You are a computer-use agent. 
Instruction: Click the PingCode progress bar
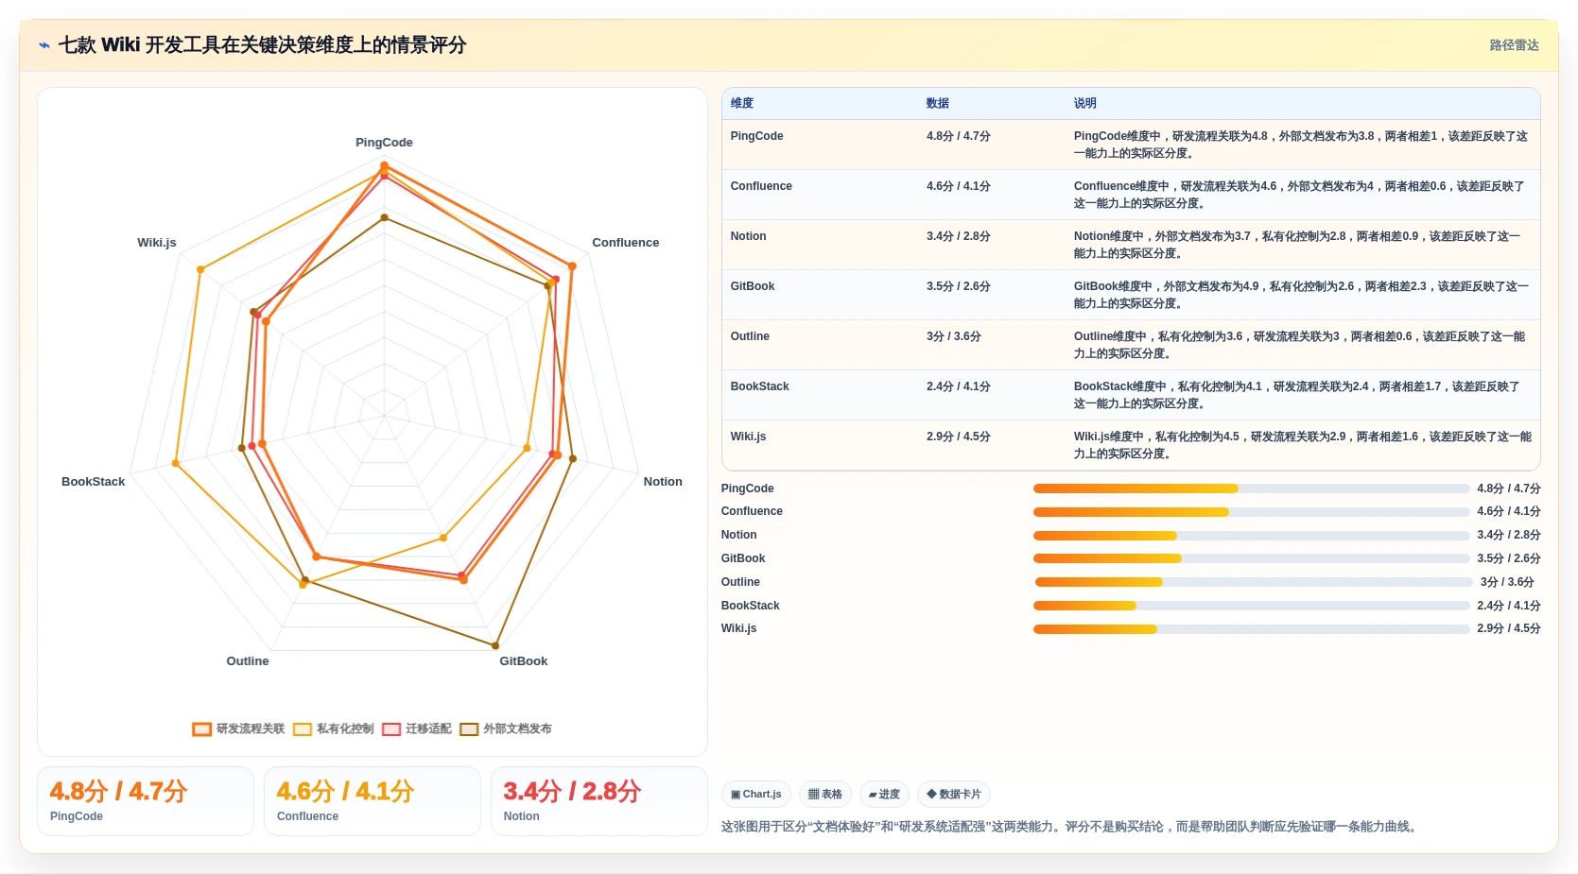click(1251, 488)
